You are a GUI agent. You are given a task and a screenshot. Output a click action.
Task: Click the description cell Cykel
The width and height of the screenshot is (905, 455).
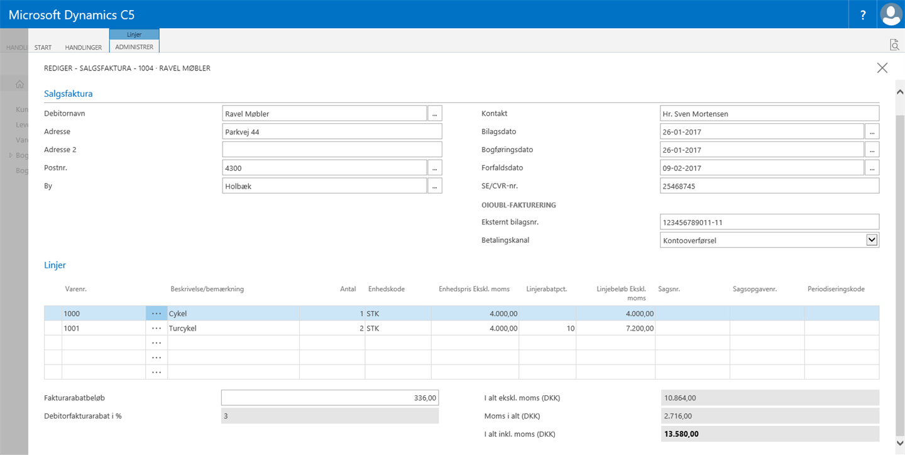(233, 314)
